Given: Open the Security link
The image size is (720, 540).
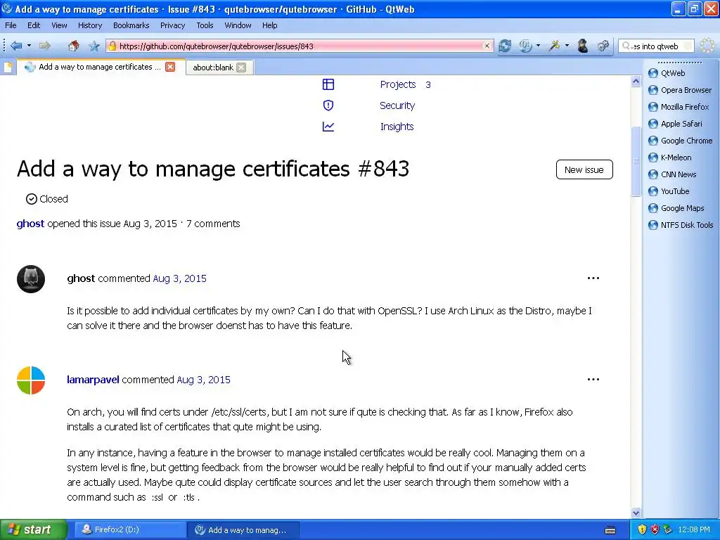Looking at the screenshot, I should tap(397, 105).
